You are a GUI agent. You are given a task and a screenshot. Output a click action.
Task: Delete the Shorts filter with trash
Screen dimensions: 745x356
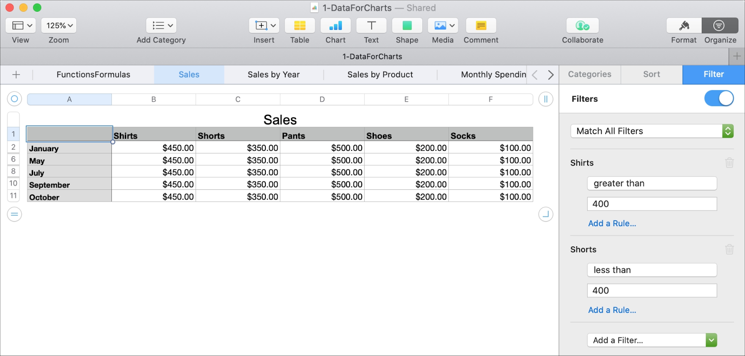729,249
